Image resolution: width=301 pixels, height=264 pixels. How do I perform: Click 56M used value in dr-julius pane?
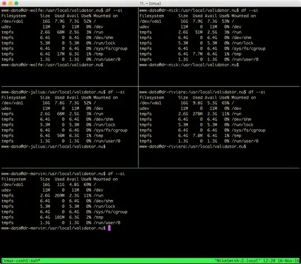coord(61,136)
